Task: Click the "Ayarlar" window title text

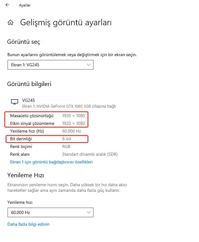Action: point(25,5)
